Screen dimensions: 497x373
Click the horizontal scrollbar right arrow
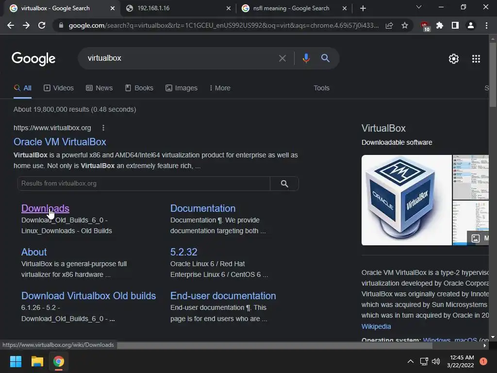click(x=485, y=346)
